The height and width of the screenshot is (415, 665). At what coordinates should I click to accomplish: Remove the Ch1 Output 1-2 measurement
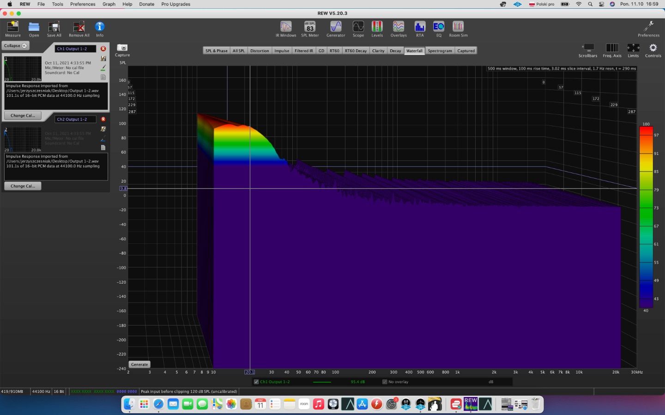coord(103,49)
